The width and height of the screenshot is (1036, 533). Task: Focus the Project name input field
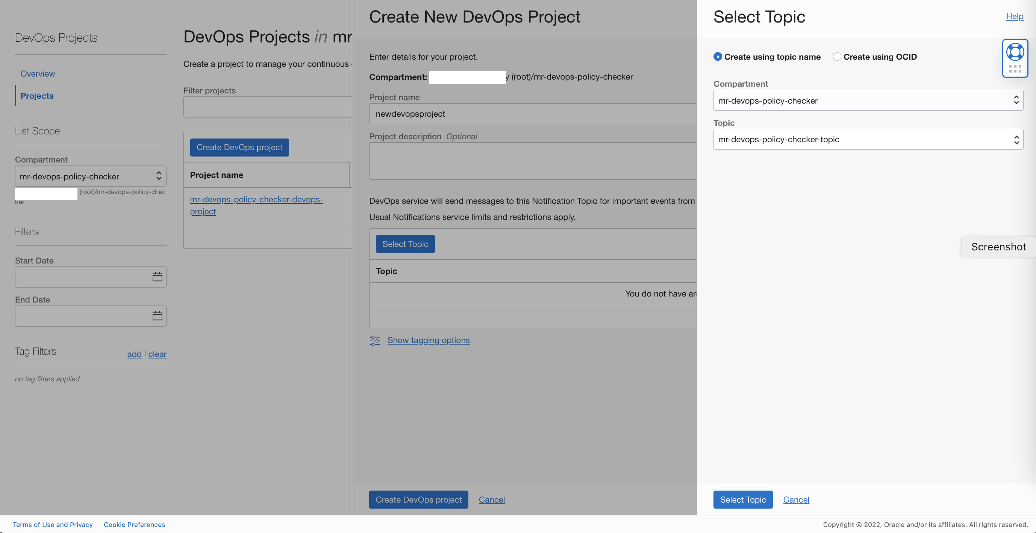coord(533,114)
